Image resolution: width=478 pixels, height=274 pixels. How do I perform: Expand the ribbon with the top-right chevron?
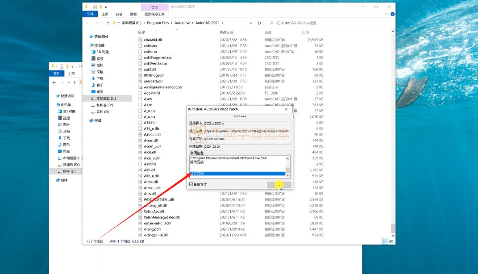385,14
